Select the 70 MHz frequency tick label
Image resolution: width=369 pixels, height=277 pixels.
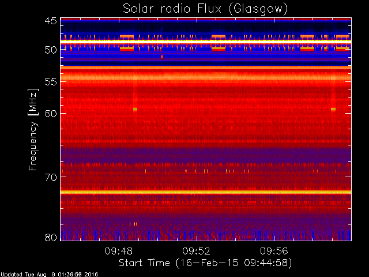pyautogui.click(x=51, y=177)
